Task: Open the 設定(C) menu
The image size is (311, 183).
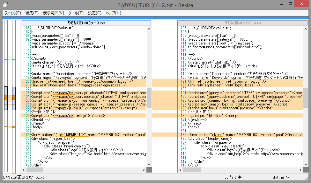Action: coord(95,13)
